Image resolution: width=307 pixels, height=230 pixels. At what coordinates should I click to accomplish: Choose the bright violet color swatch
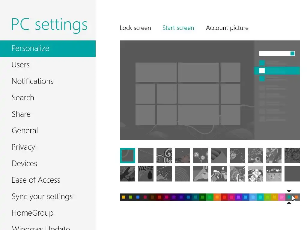click(x=238, y=197)
